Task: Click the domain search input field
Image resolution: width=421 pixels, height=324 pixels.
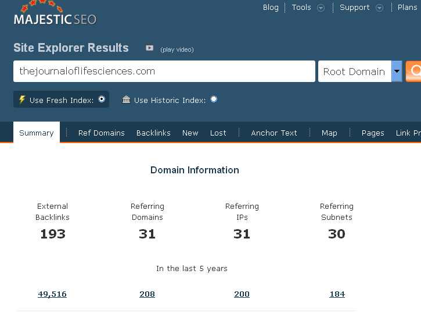Action: click(164, 71)
